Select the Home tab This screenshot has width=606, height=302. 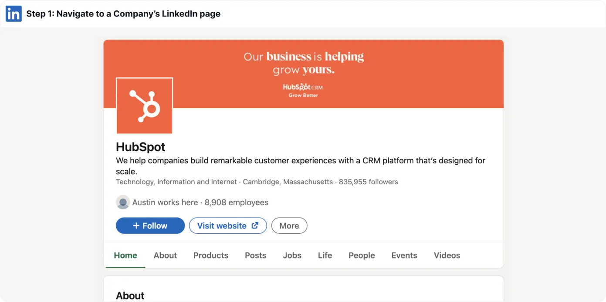125,256
